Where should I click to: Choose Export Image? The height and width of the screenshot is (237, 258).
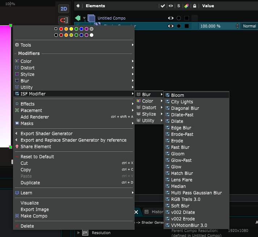click(x=74, y=210)
